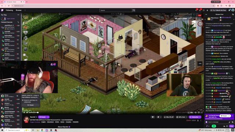Click the Bits 5% off button

pyautogui.click(x=169, y=117)
